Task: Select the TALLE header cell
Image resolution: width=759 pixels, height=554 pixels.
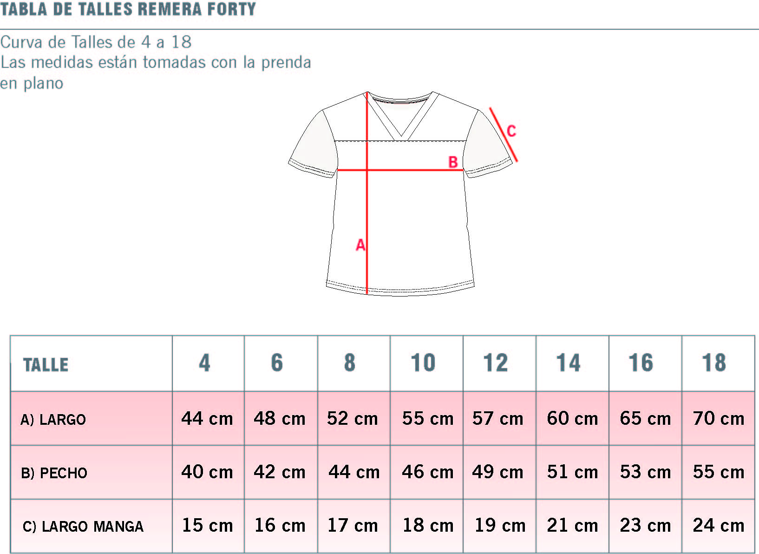Action: click(92, 363)
